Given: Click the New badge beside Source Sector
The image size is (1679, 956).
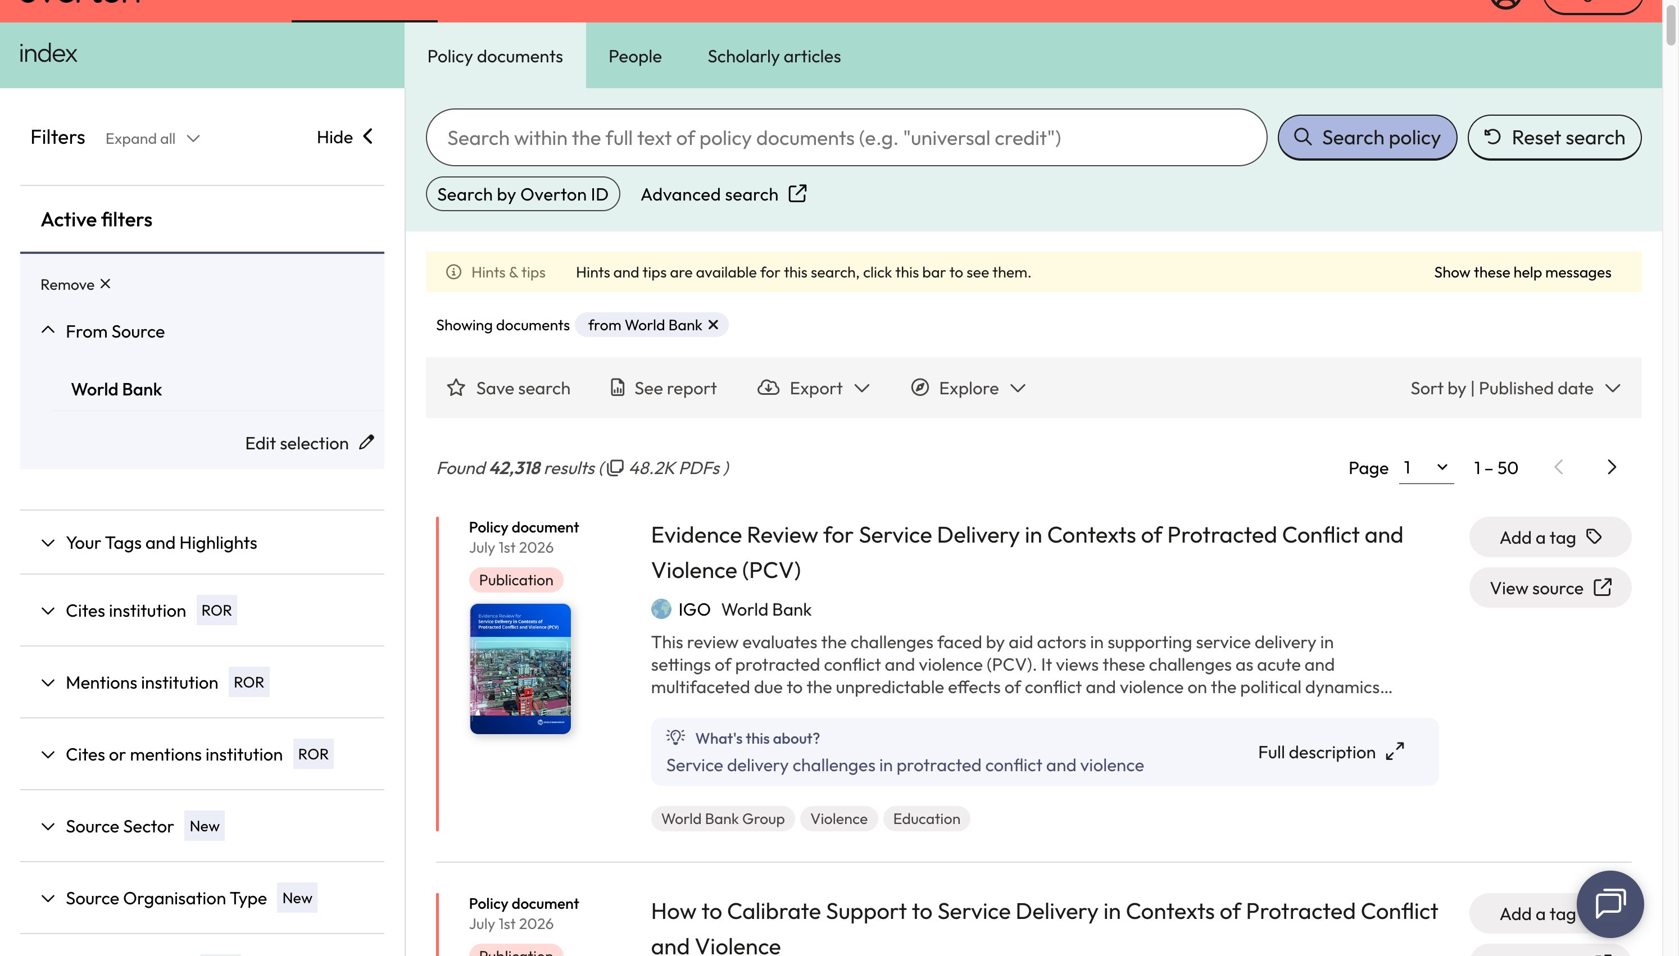Looking at the screenshot, I should [x=204, y=826].
